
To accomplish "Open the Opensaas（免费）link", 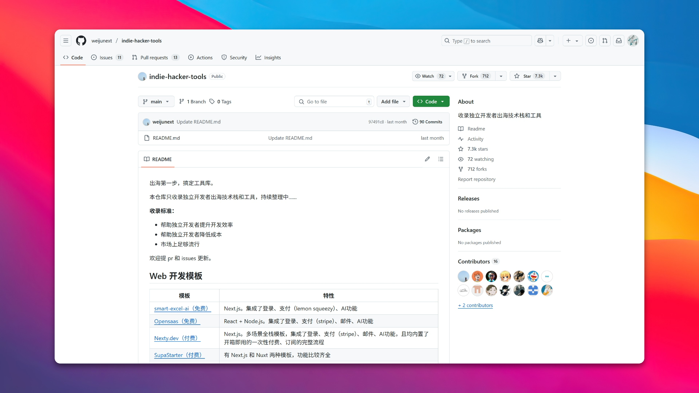I will [x=177, y=321].
